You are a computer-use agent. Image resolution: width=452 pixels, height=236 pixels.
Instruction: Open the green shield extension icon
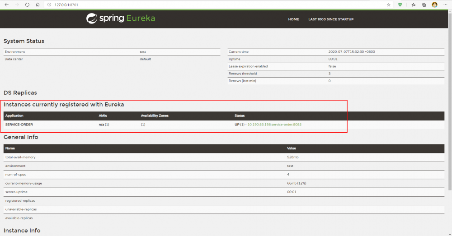400,5
